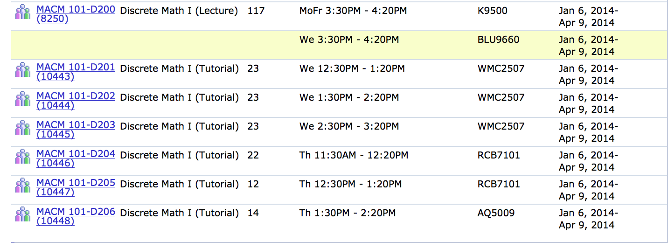Image resolution: width=668 pixels, height=248 pixels.
Task: Open the MACM 101-D203 (10445) link
Action: coord(76,130)
